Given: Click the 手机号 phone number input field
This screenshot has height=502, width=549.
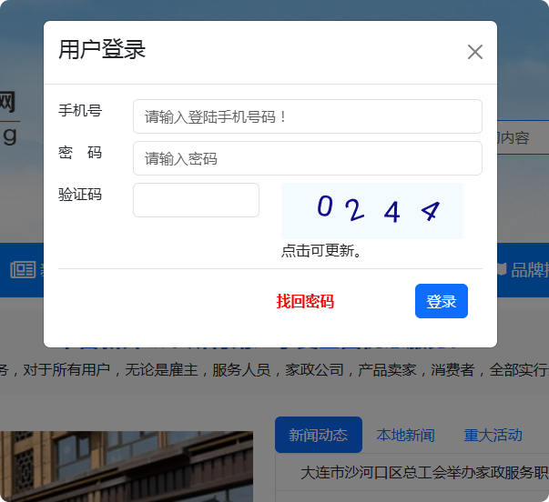Looking at the screenshot, I should (308, 116).
